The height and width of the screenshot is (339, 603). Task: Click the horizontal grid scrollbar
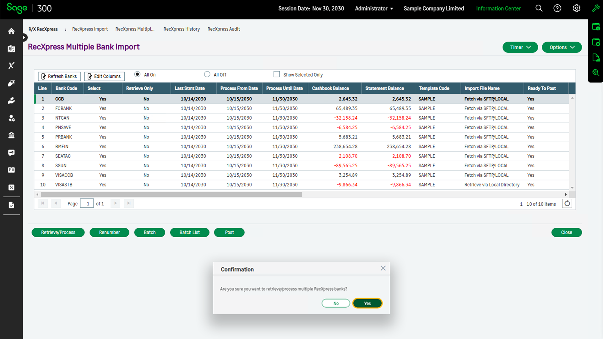click(171, 195)
